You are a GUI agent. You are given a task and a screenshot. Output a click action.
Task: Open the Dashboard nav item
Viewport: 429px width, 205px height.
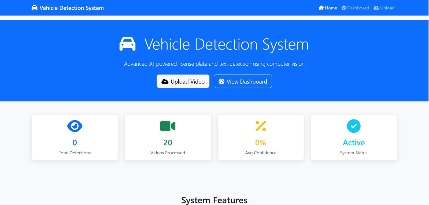[355, 8]
